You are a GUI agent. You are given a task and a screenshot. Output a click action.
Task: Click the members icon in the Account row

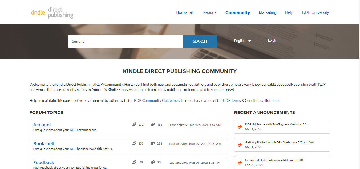(x=134, y=125)
